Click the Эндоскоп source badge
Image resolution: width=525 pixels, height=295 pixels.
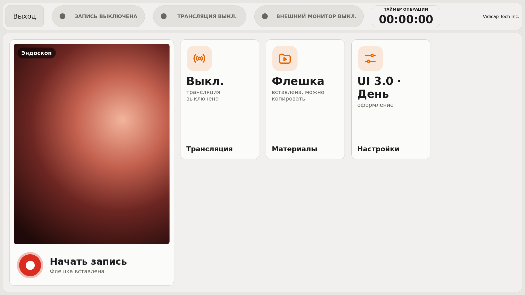37,53
